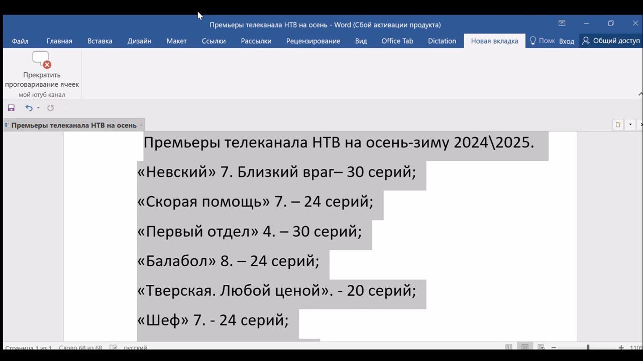Close the Премьеры телеканала НТВ document tab
The height and width of the screenshot is (361, 643).
[x=141, y=125]
